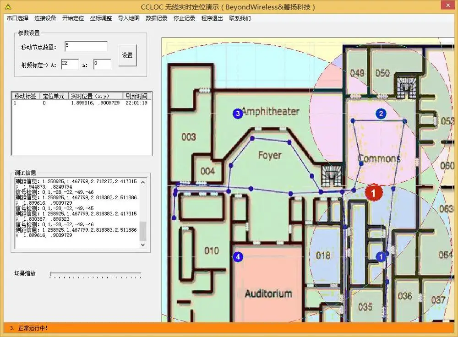The image size is (458, 337).
Task: Click the 数据记录 menu item
Action: point(157,18)
